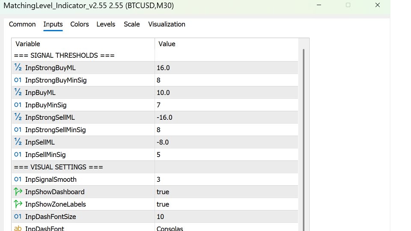Click the SIGNAL THRESHOLDS section row
The width and height of the screenshot is (411, 231).
(155, 56)
